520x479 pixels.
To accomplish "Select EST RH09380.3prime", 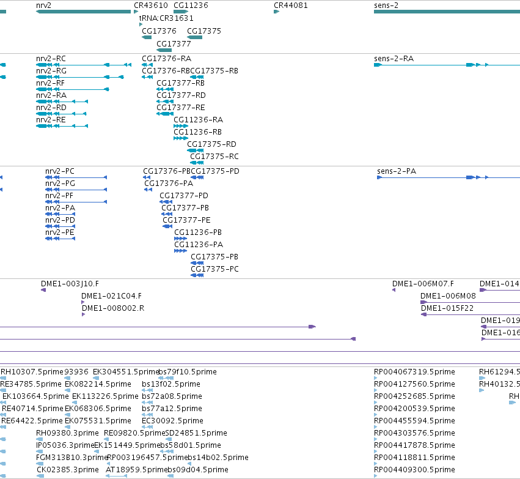I will [67, 433].
